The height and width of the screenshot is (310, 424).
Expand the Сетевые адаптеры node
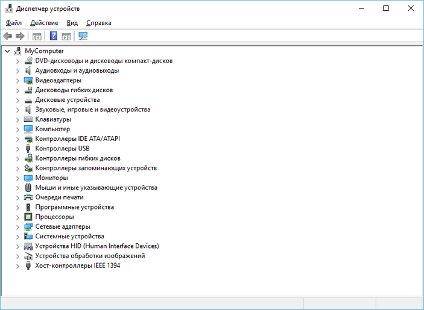click(17, 227)
